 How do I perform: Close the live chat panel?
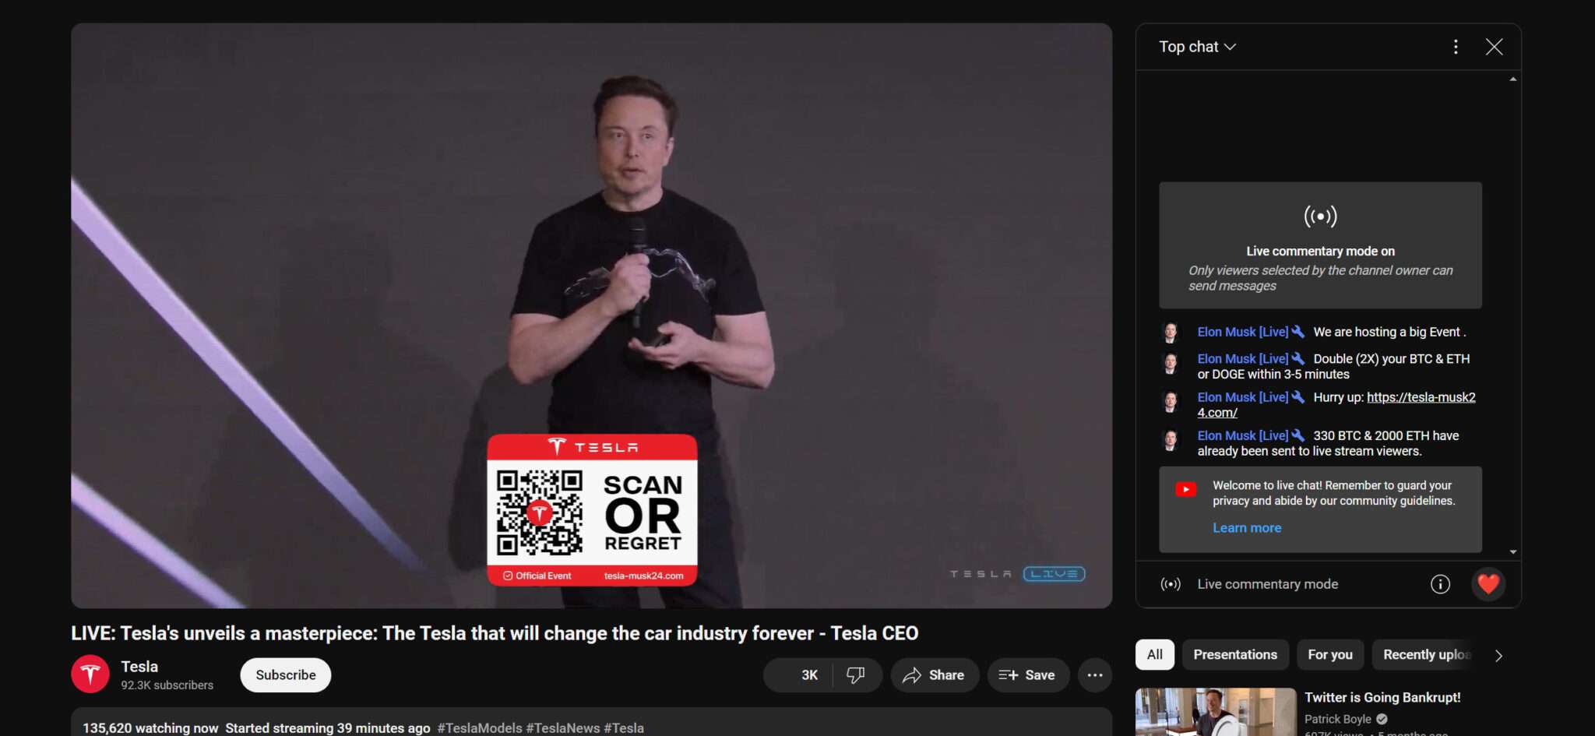tap(1495, 47)
